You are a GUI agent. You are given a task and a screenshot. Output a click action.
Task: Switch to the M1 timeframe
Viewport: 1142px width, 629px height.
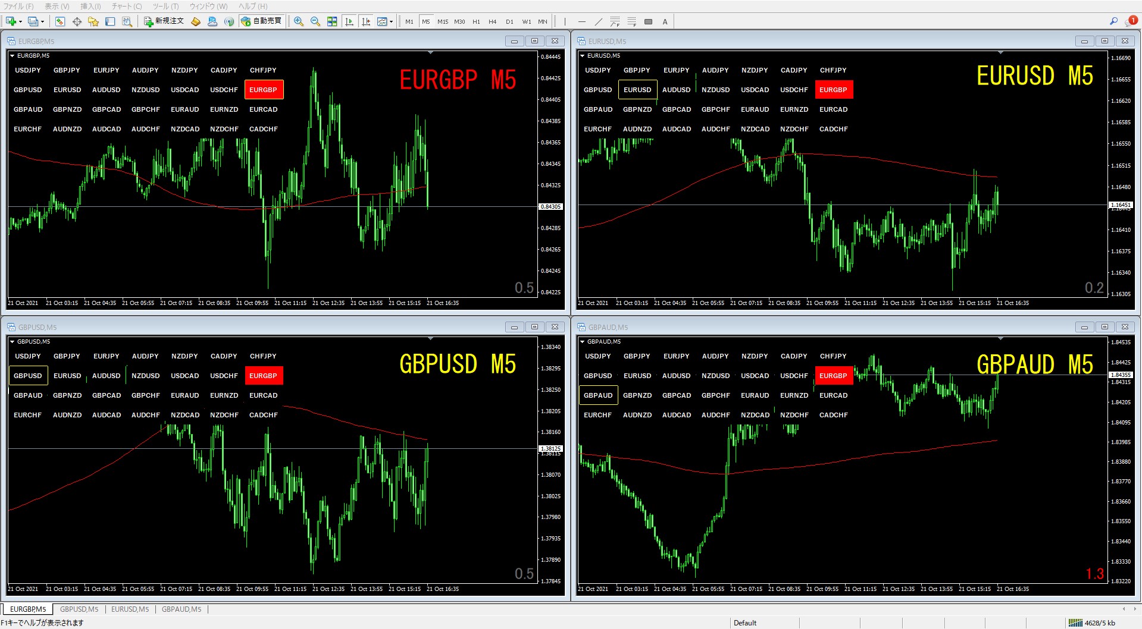[409, 22]
